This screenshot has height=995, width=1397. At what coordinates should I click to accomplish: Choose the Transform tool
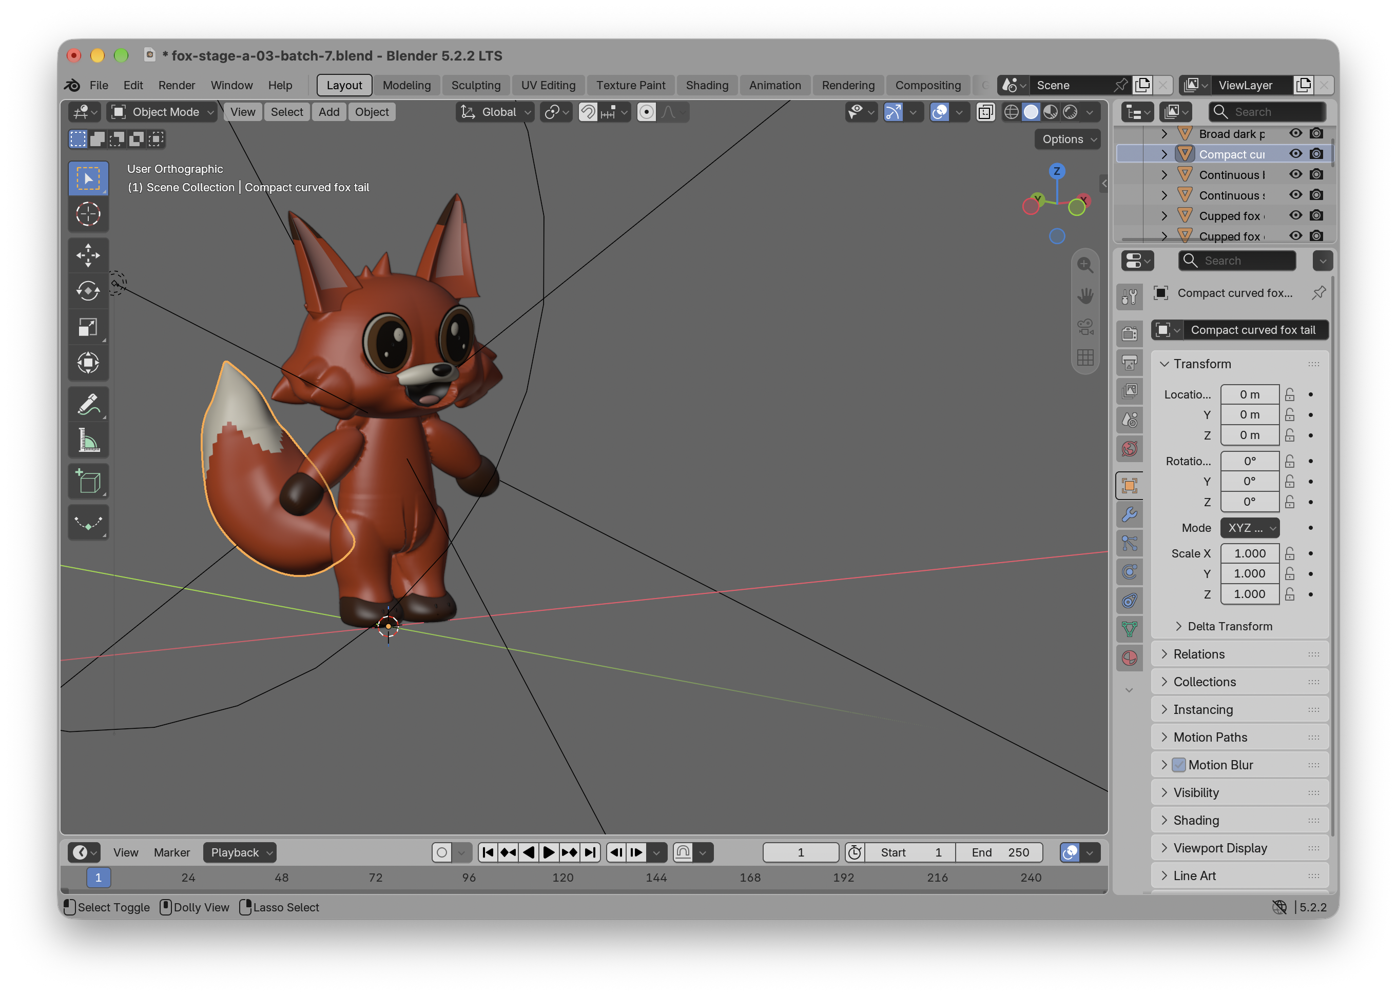coord(88,363)
